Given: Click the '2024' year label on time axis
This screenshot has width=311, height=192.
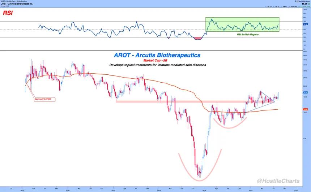Looking at the screenshot, I should click(204, 191).
